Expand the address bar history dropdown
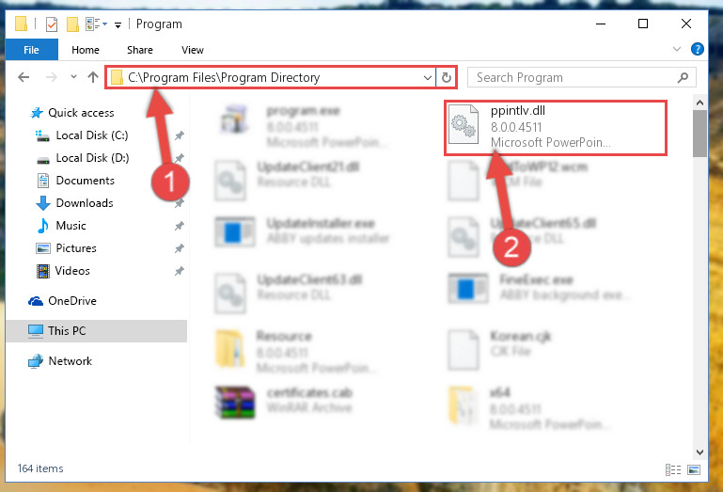Viewport: 723px width, 492px height. 428,77
